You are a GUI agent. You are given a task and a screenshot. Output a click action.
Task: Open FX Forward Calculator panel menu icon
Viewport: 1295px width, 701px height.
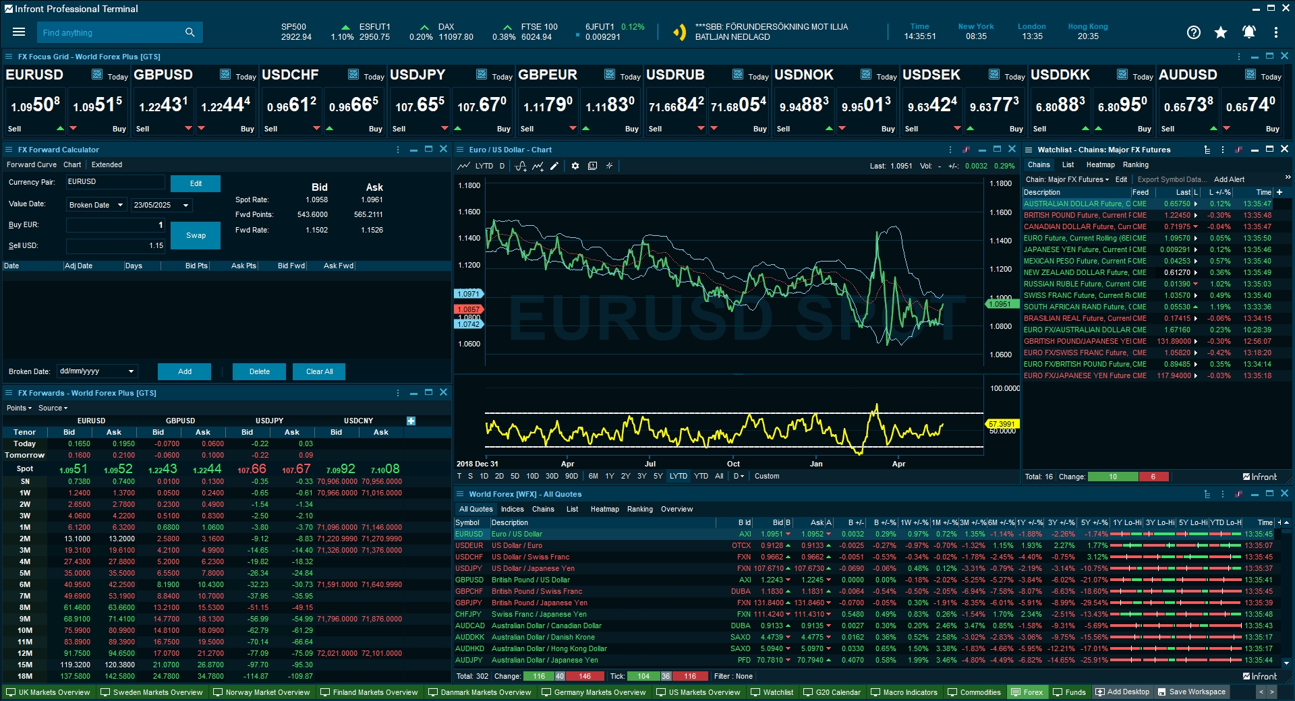pyautogui.click(x=9, y=150)
